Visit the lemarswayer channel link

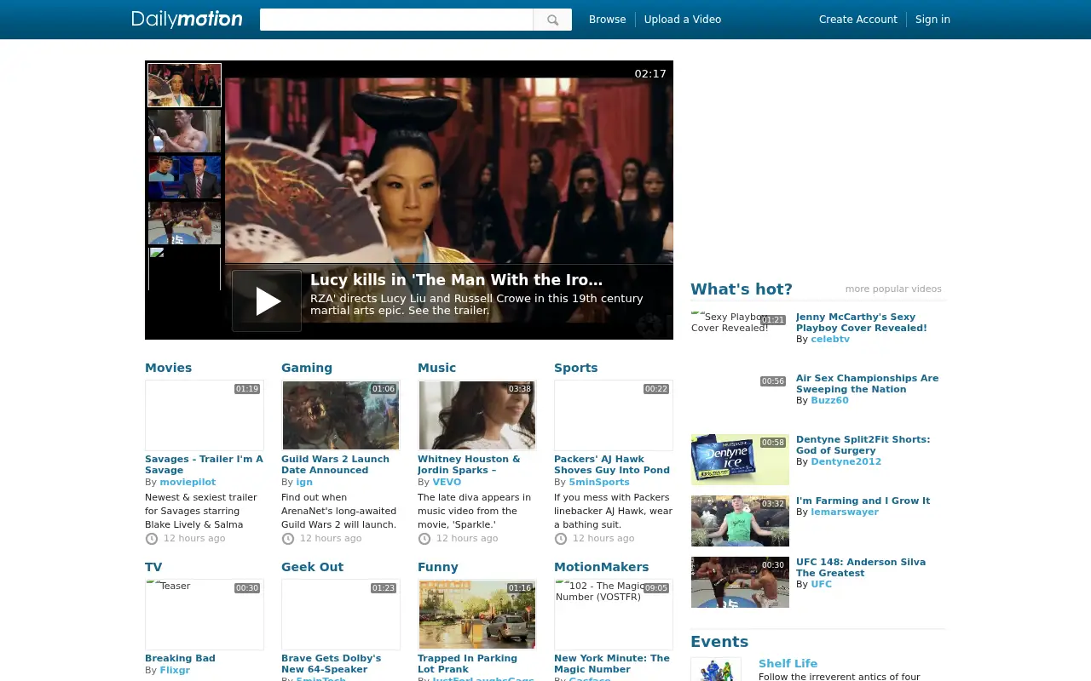(845, 512)
